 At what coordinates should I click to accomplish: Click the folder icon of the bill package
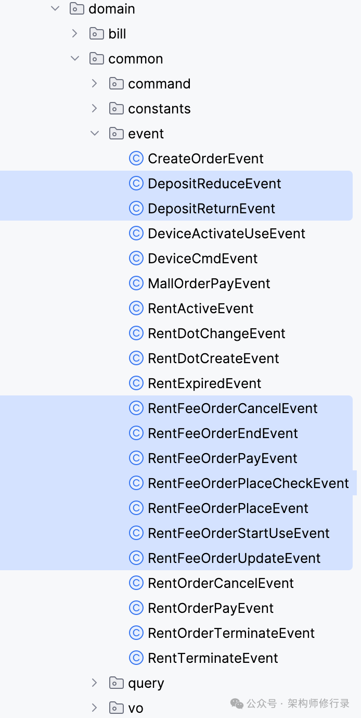96,34
